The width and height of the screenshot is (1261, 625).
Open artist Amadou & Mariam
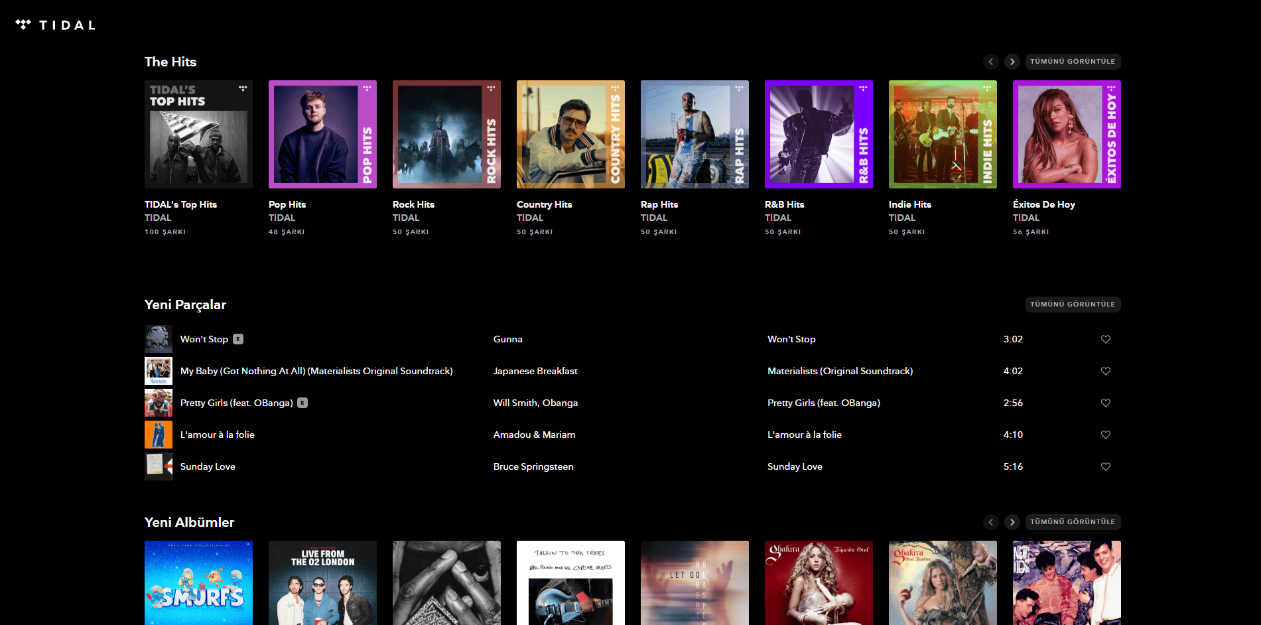535,435
